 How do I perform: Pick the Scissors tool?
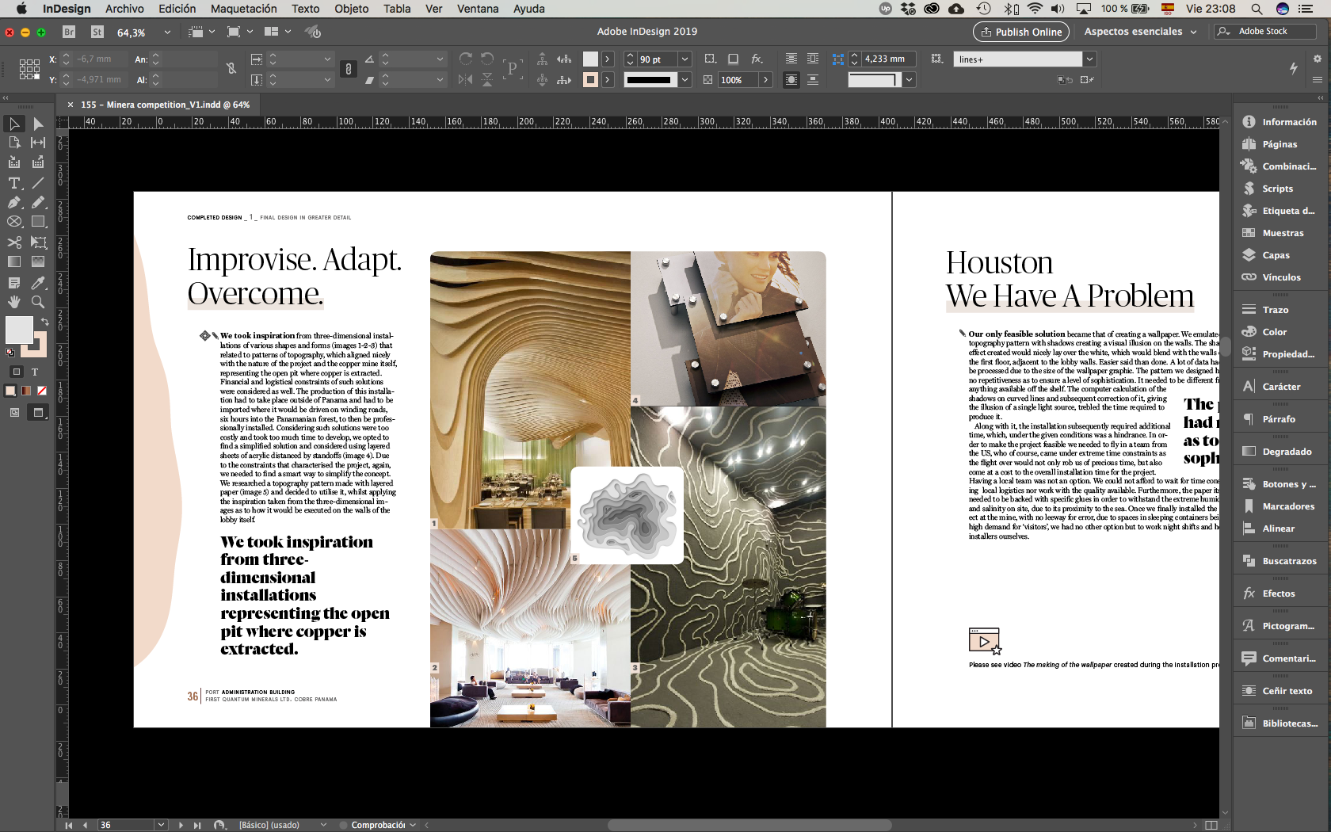[x=14, y=242]
